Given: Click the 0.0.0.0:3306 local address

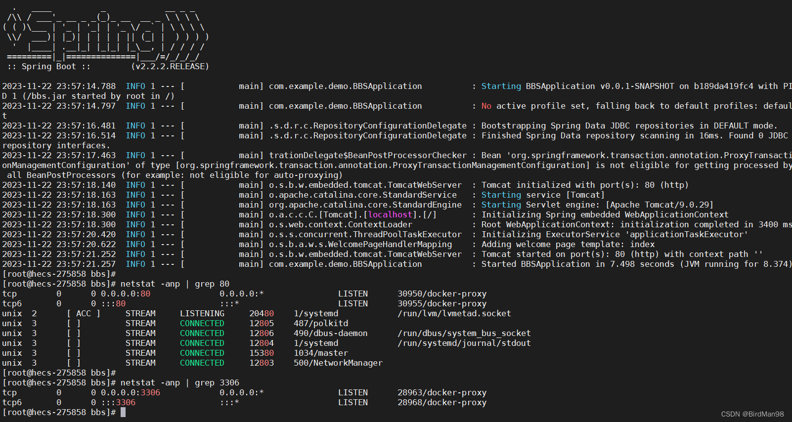Looking at the screenshot, I should point(131,392).
